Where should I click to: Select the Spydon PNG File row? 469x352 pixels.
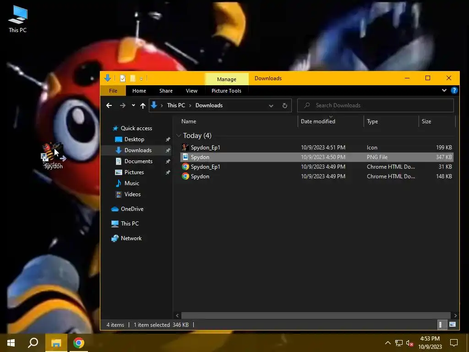(x=317, y=157)
